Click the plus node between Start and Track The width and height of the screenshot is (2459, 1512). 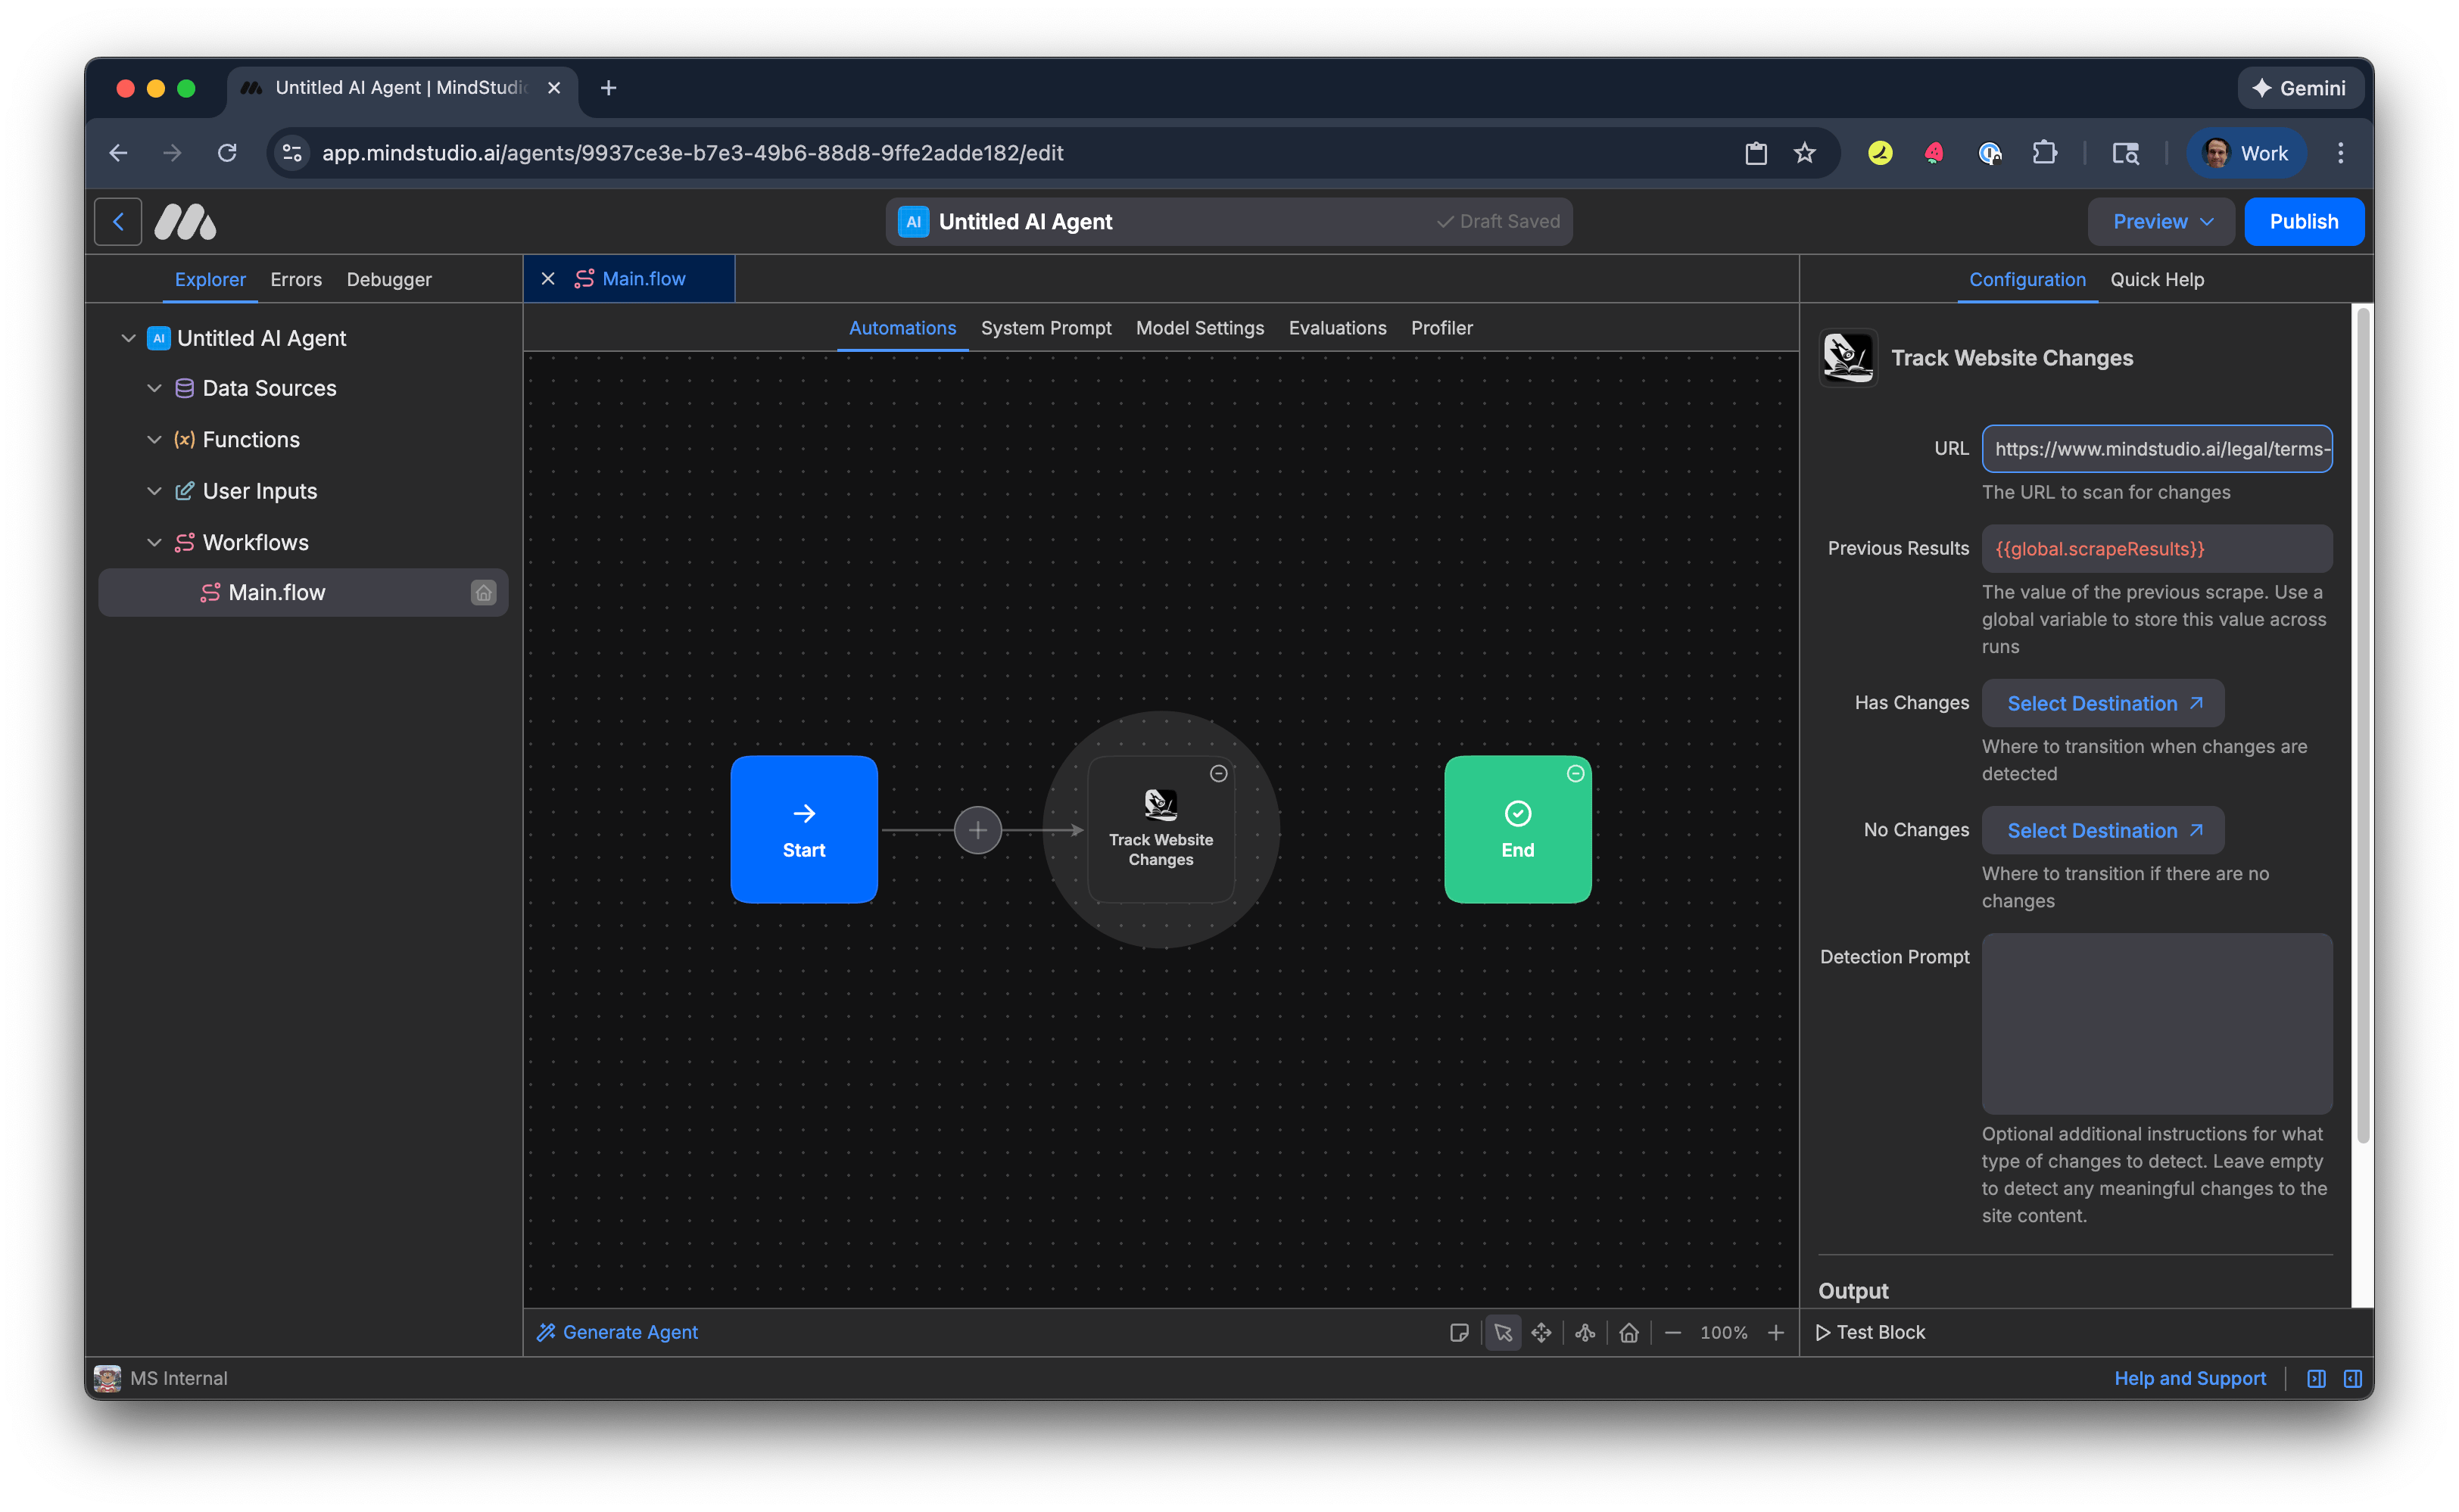point(977,830)
